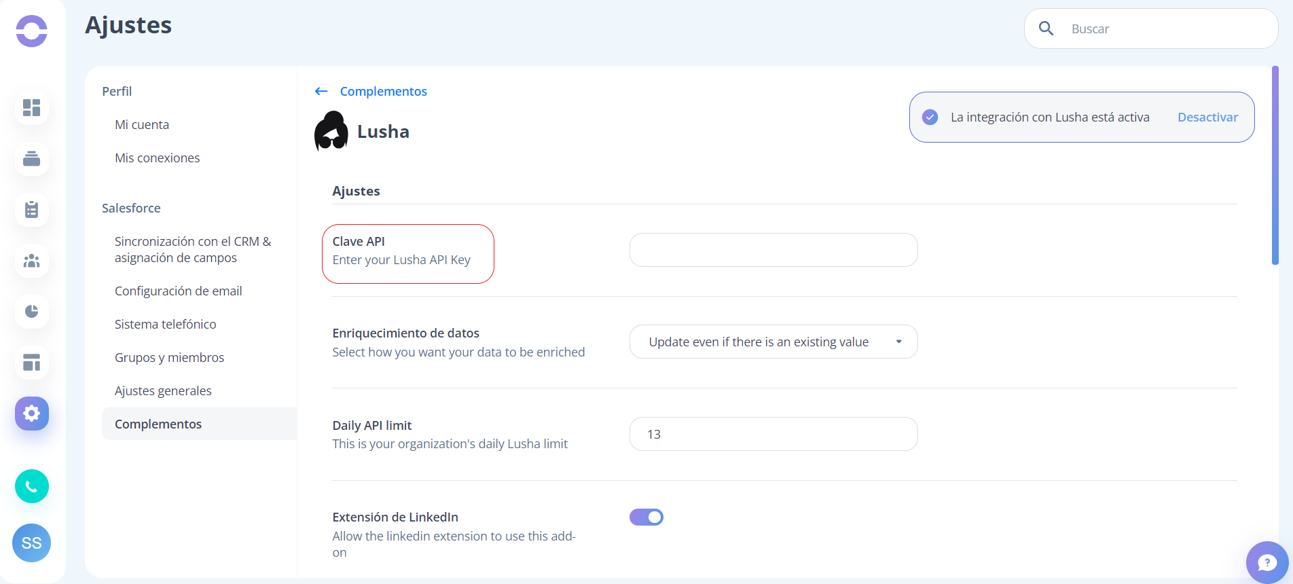1293x584 pixels.
Task: Click the green phone dialer button
Action: 32,486
